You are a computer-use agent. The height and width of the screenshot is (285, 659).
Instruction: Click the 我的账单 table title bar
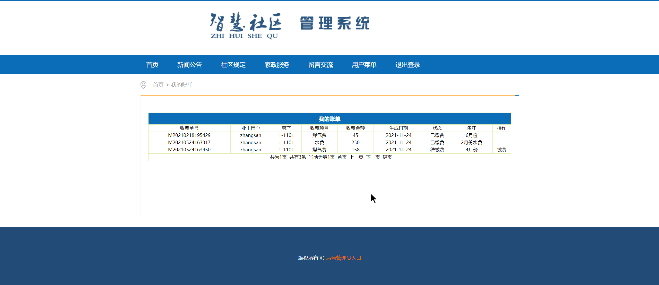329,119
